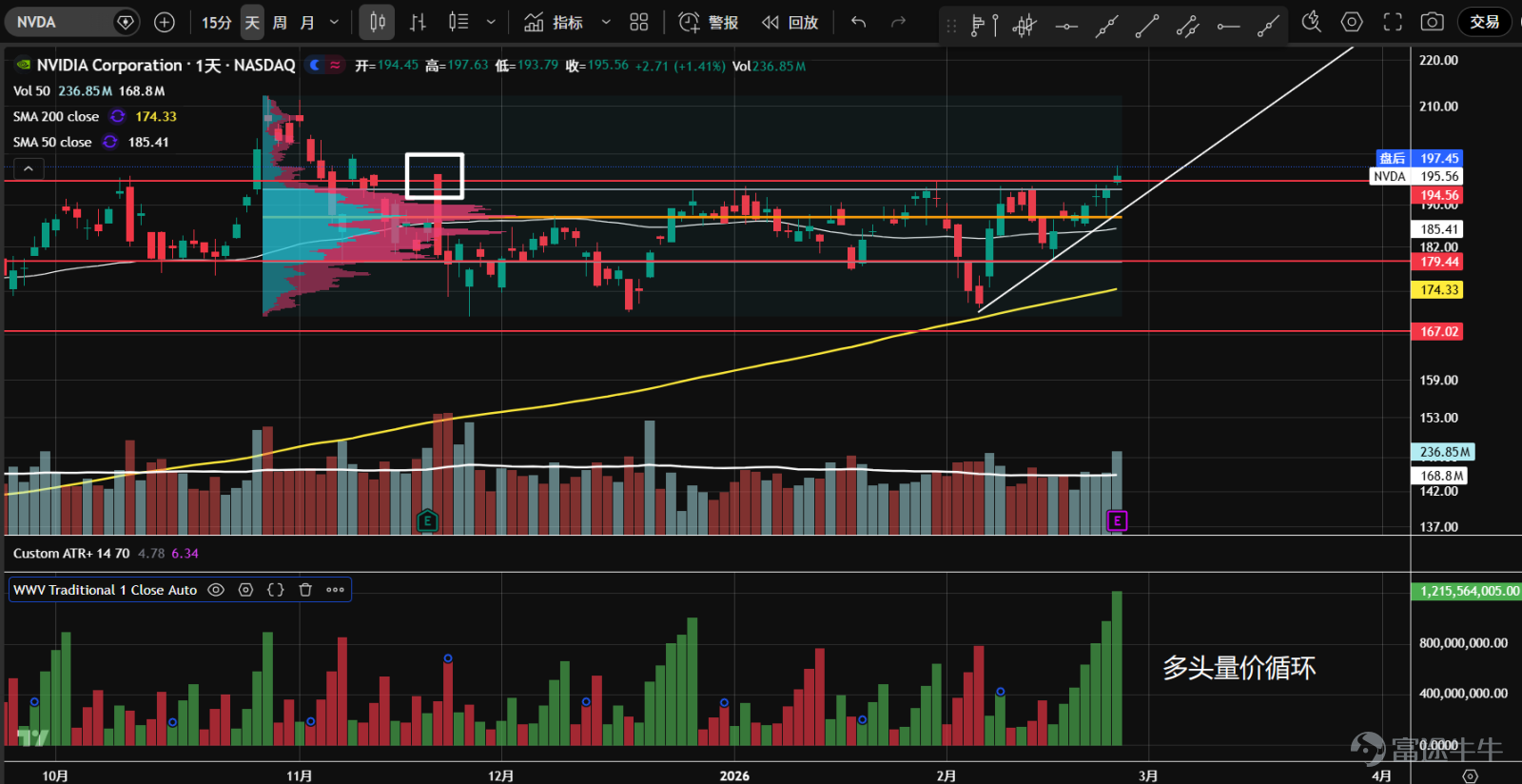The image size is (1522, 784).
Task: Click the 盘后 197.45 post-market label
Action: coord(1419,158)
